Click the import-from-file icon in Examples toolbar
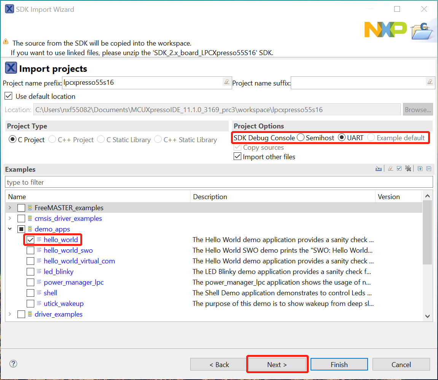The height and width of the screenshot is (380, 438). [379, 169]
